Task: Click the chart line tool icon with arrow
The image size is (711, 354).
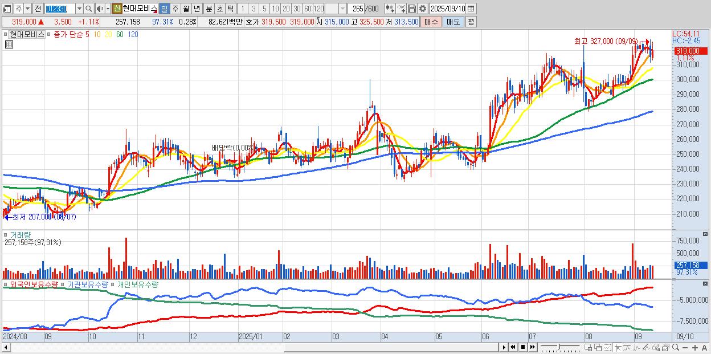Action: (x=401, y=9)
